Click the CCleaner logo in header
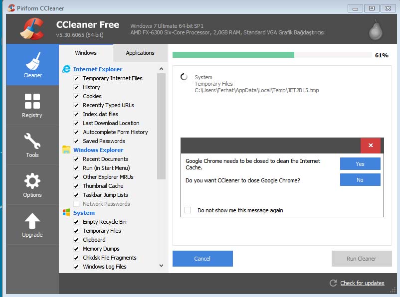This screenshot has width=400, height=297. click(x=32, y=28)
